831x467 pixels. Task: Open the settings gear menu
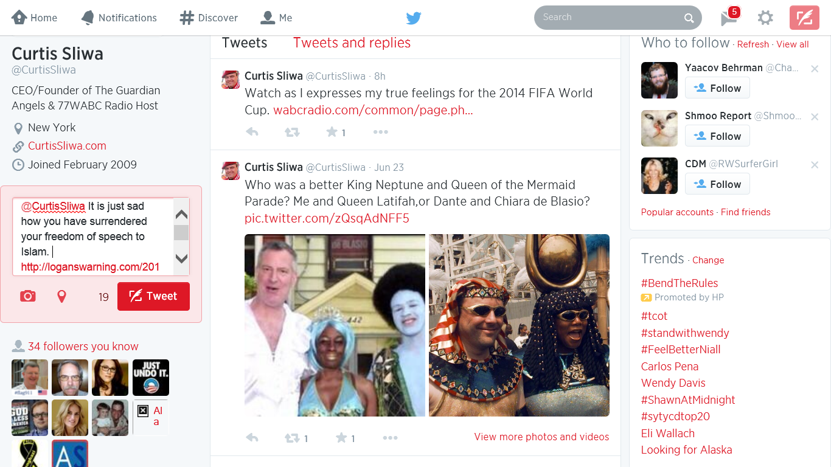coord(765,18)
